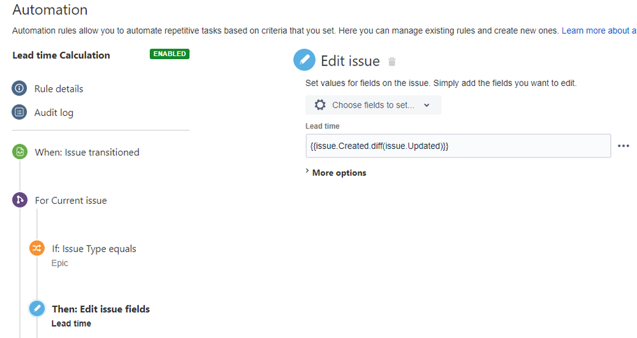Open the Choose fields to set dropdown
This screenshot has height=338, width=637.
point(373,104)
